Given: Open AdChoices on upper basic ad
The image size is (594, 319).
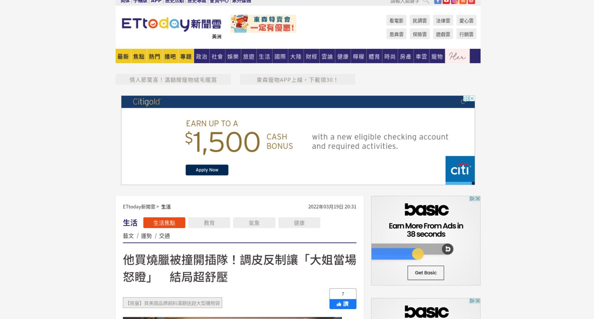Looking at the screenshot, I should 472,198.
